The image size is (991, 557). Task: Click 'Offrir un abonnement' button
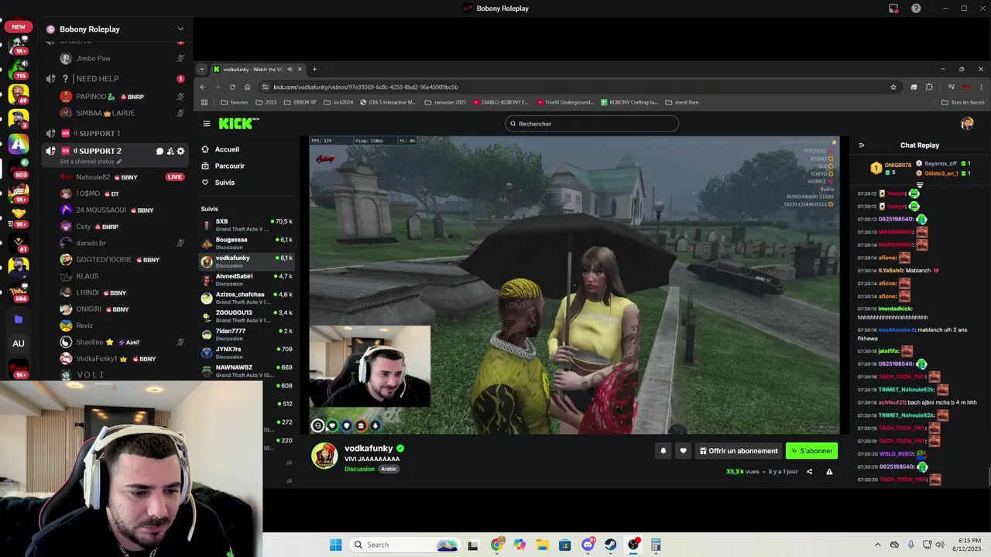coord(739,451)
